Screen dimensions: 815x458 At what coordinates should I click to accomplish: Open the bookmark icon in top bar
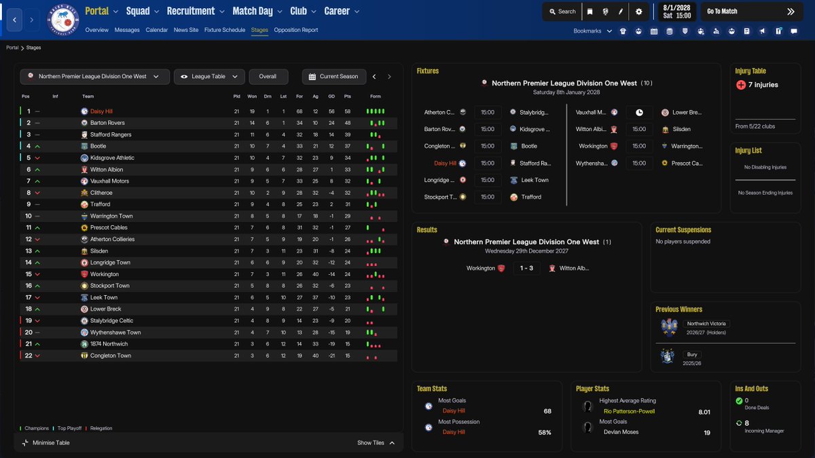coord(590,12)
